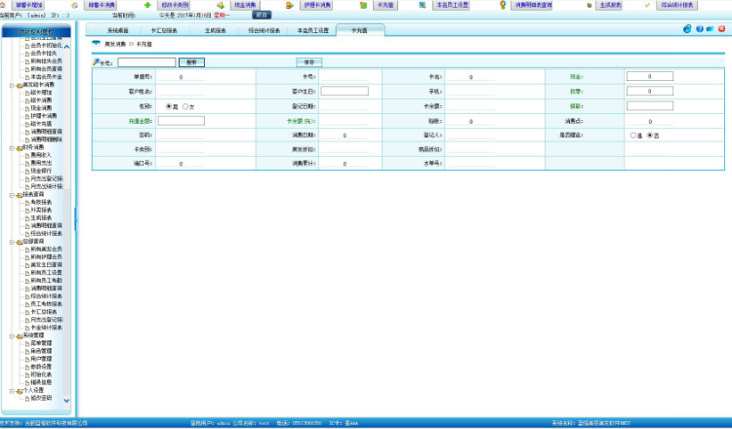Click the folder icon of 报表查询 tree node
The image size is (732, 429).
[20, 195]
